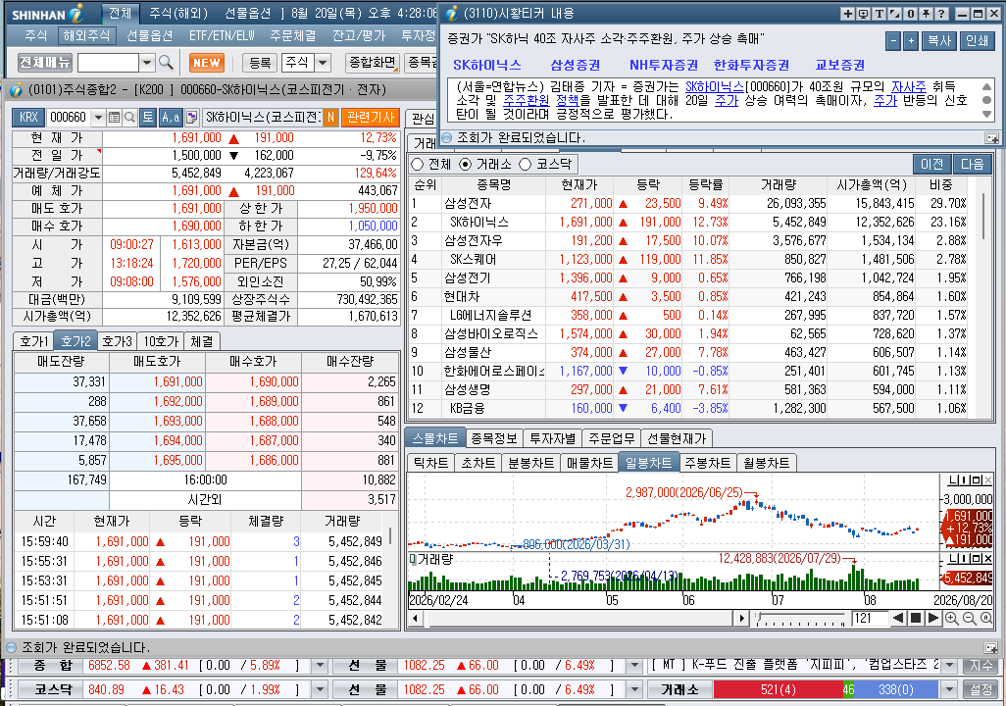Open the dropdown beside the 거래소 advance-decline bar
The image size is (1006, 706).
[949, 690]
